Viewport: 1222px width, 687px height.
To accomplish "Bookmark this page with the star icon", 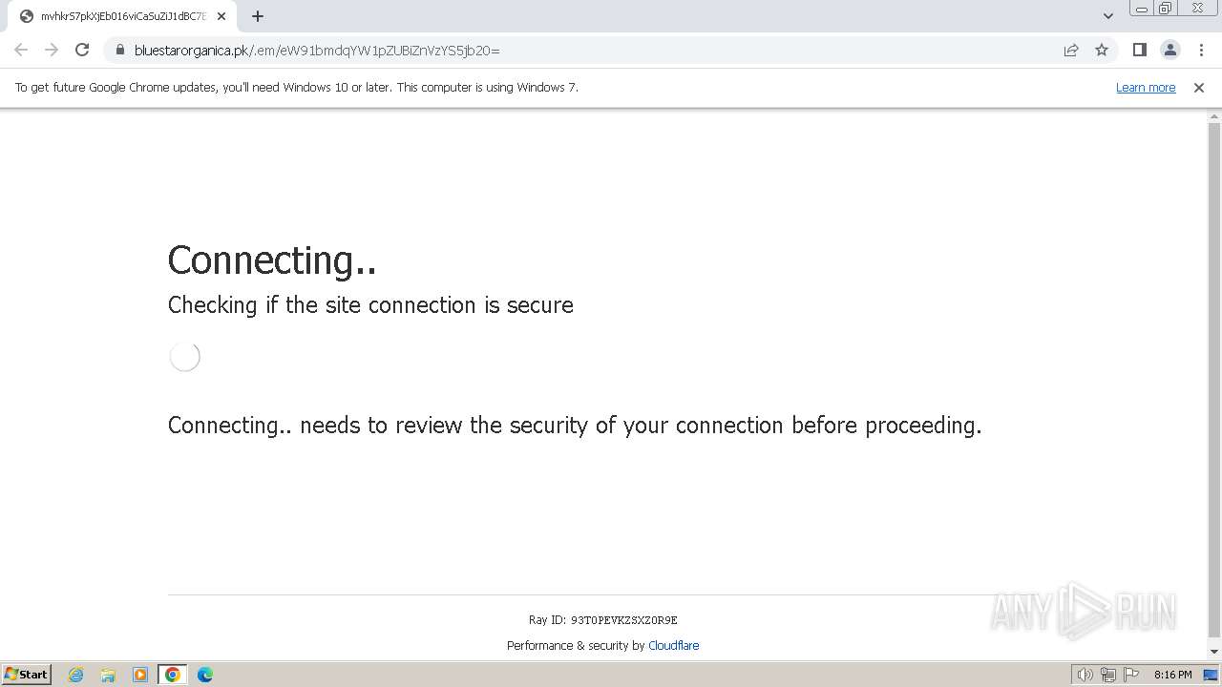I will click(x=1102, y=50).
